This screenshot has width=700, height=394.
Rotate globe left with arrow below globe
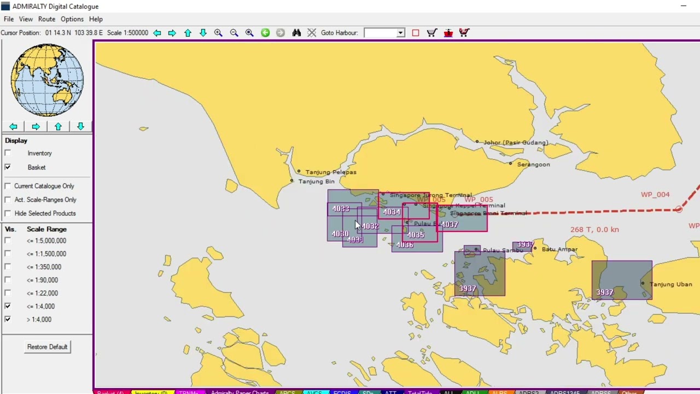pyautogui.click(x=13, y=126)
